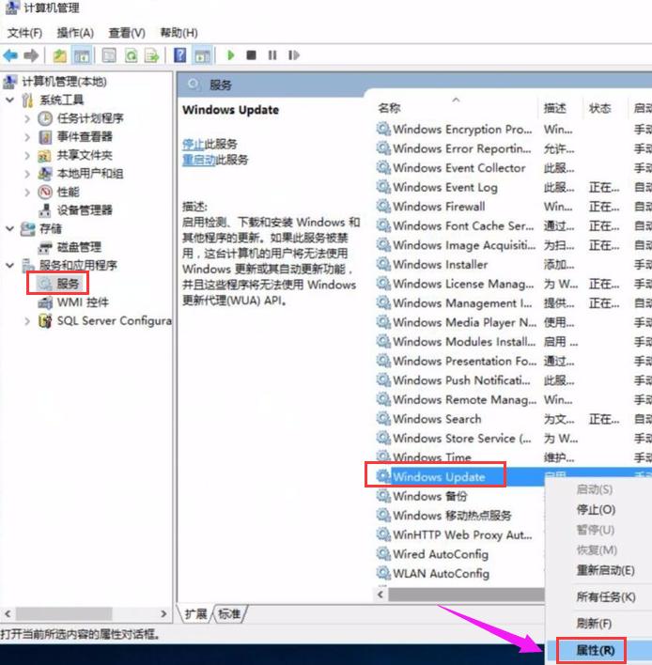Click the Restart Service toolbar icon
652x665 pixels.
293,55
